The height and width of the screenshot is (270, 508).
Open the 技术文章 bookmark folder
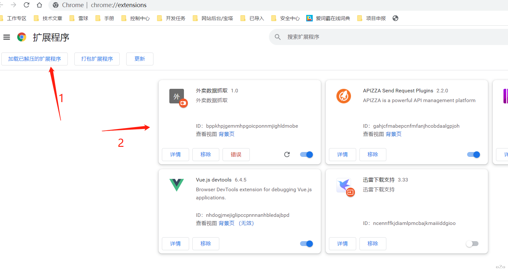coord(48,18)
